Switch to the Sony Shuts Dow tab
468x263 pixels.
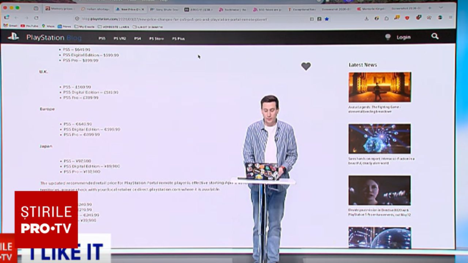163,10
